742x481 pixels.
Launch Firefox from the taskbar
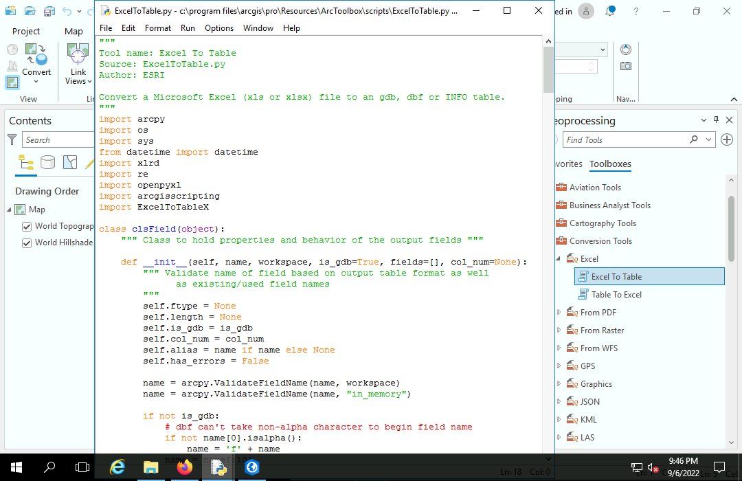[x=185, y=467]
